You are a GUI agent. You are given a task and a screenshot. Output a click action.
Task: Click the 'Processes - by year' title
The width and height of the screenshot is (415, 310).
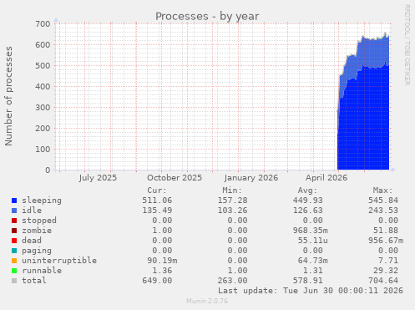coord(207,17)
